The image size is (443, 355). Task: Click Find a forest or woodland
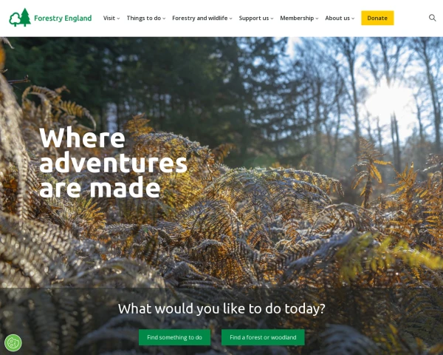263,337
